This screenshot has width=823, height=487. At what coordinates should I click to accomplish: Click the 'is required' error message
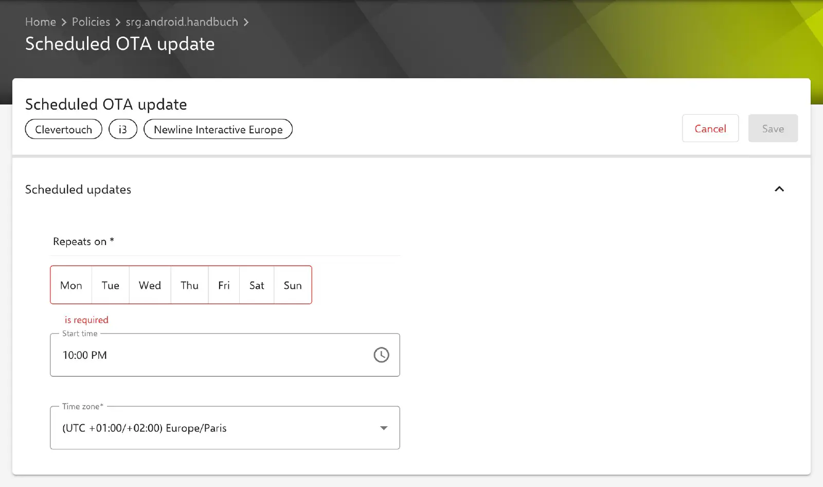[x=86, y=320]
